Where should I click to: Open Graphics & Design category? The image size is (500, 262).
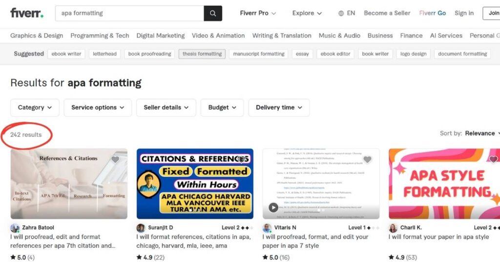pos(37,36)
